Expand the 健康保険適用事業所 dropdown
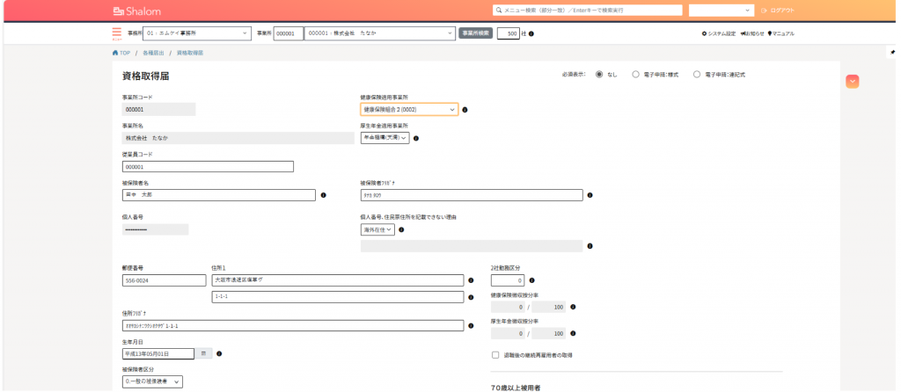This screenshot has width=901, height=392. 409,110
